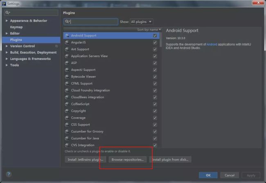The height and width of the screenshot is (183, 266).
Task: Disable the Android Support plugin checkbox
Action: (155, 36)
